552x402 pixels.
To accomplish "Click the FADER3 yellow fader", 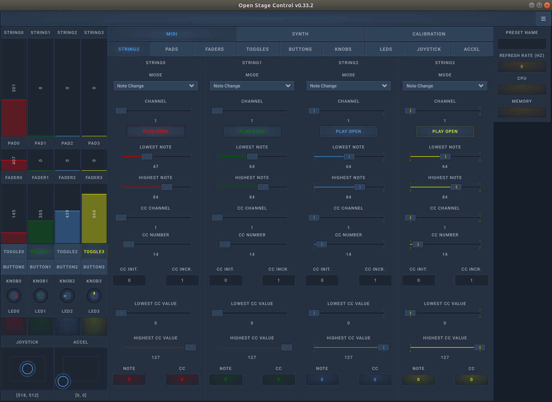I will coord(94,214).
